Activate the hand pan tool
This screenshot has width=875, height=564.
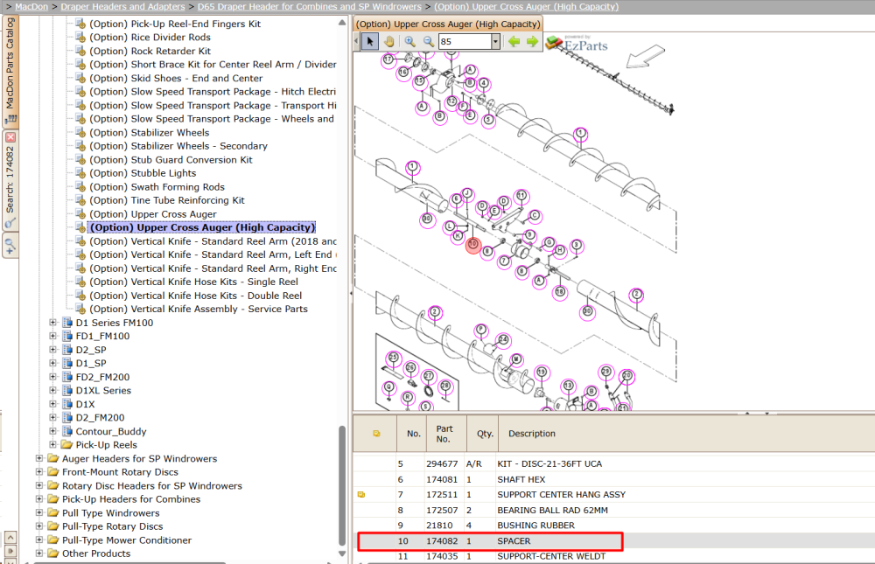[x=389, y=41]
